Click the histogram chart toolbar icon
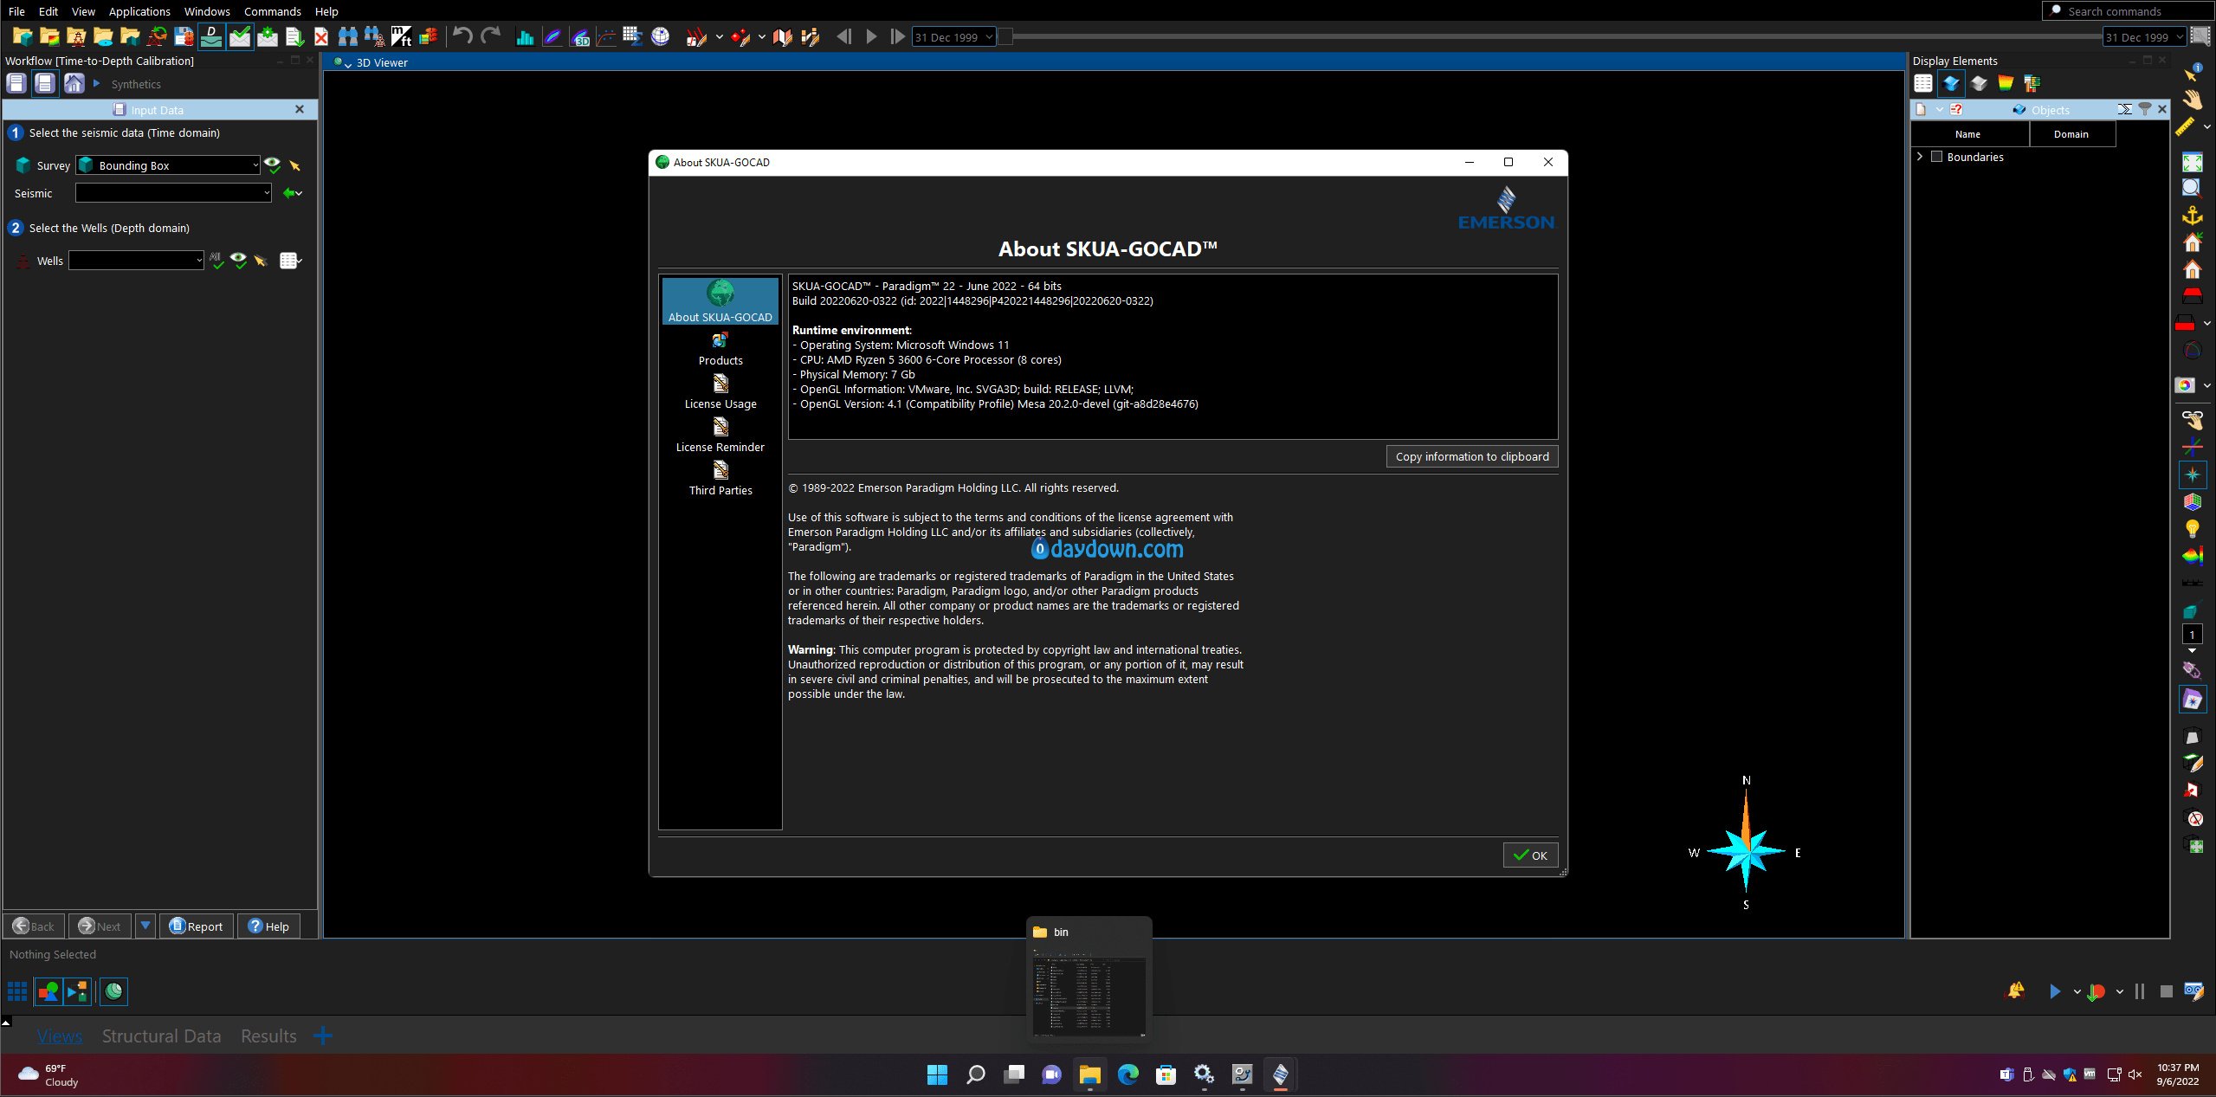 524,36
